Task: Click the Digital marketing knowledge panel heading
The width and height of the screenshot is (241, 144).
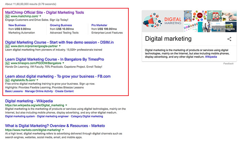Action: (x=168, y=38)
